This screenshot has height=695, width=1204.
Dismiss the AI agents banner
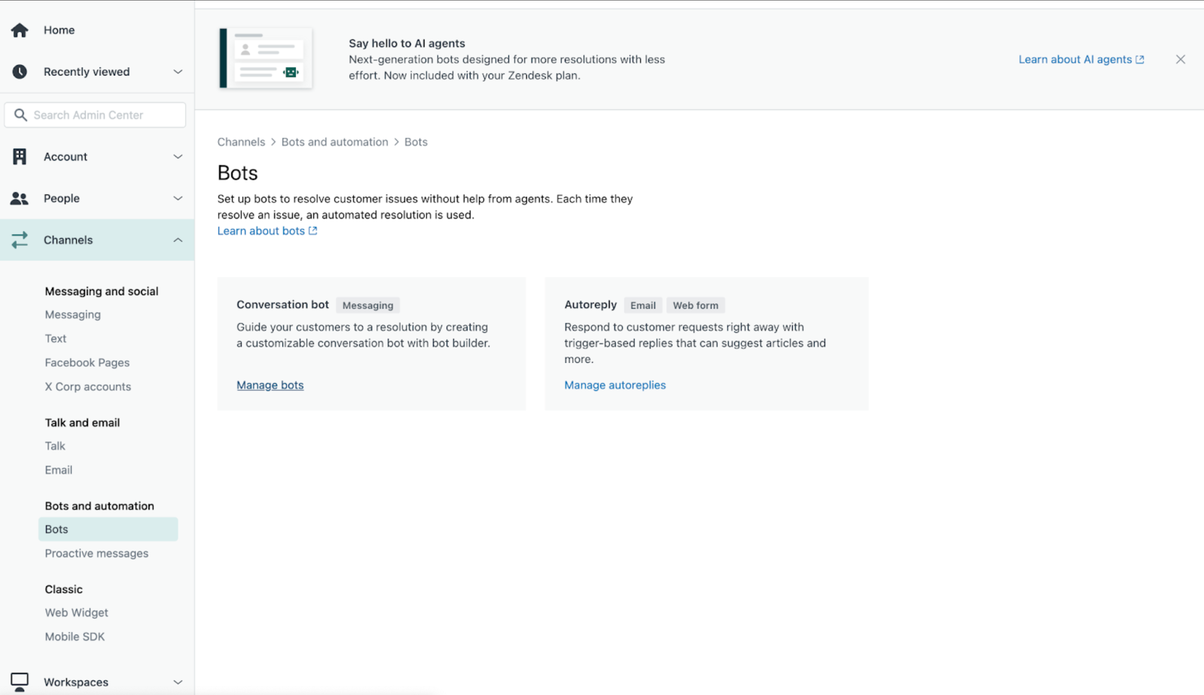[x=1180, y=60]
